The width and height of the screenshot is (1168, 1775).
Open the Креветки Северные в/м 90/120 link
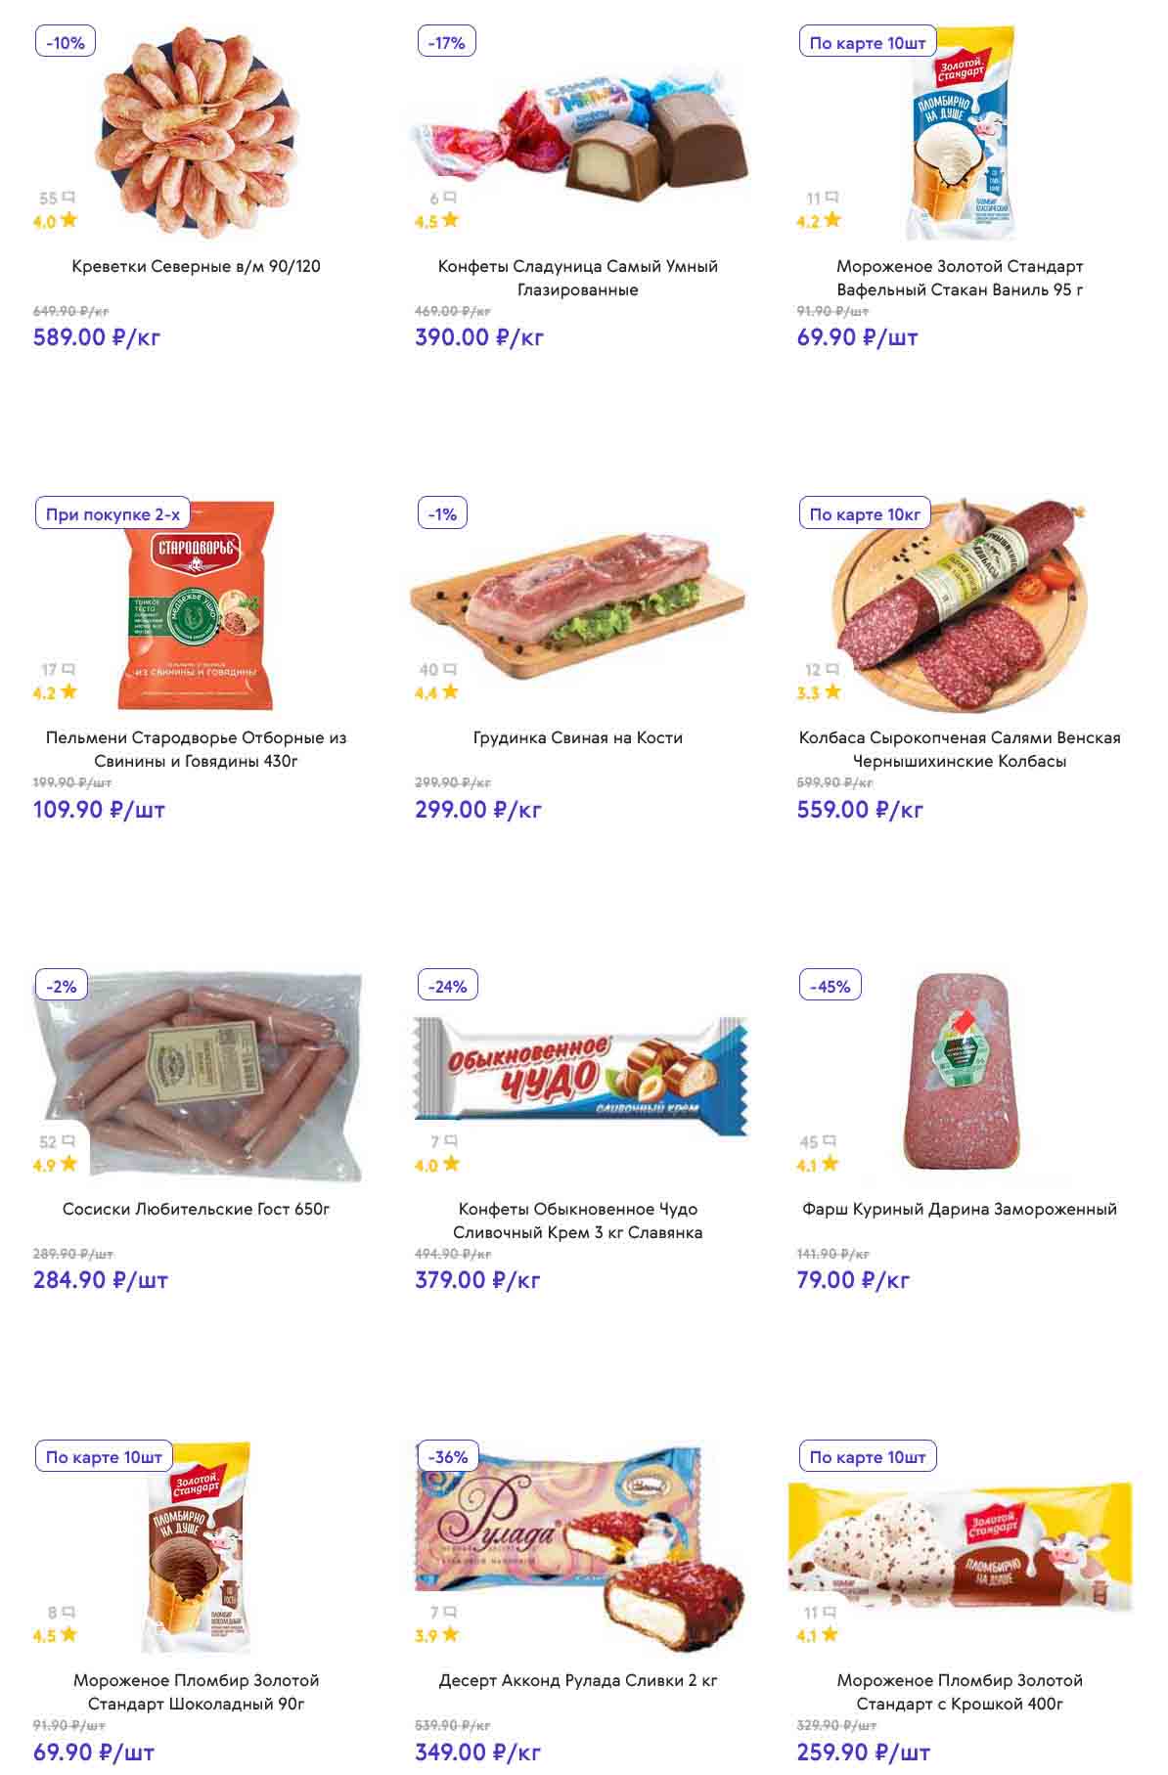click(x=196, y=266)
